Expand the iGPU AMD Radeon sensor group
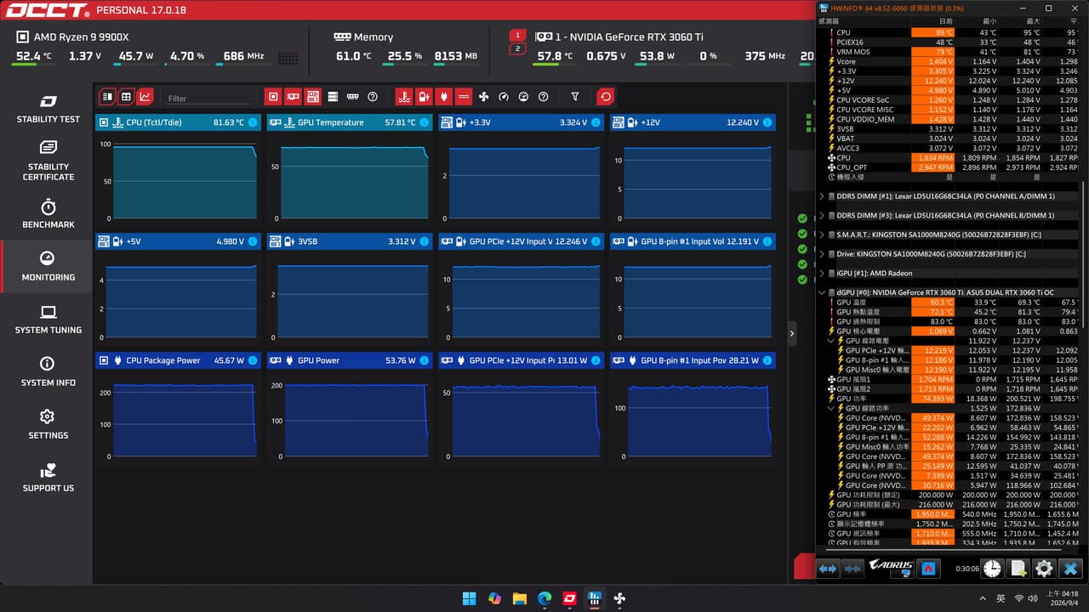 [822, 274]
